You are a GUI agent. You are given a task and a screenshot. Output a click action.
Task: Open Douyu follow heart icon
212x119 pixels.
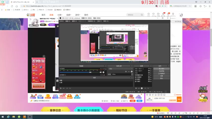pos(153,14)
